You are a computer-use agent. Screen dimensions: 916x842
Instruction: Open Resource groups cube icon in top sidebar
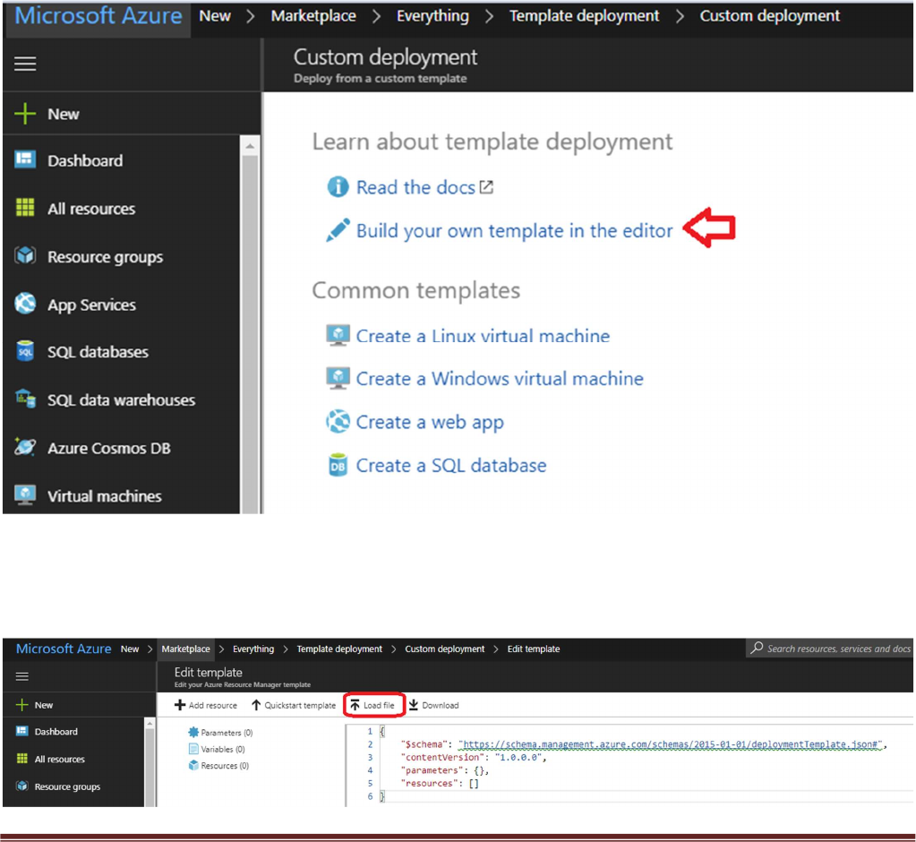(x=25, y=256)
